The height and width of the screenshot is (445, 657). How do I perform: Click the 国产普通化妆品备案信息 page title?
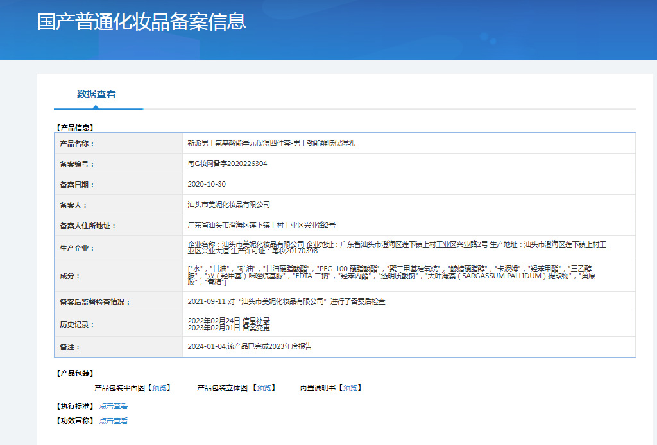pos(142,21)
